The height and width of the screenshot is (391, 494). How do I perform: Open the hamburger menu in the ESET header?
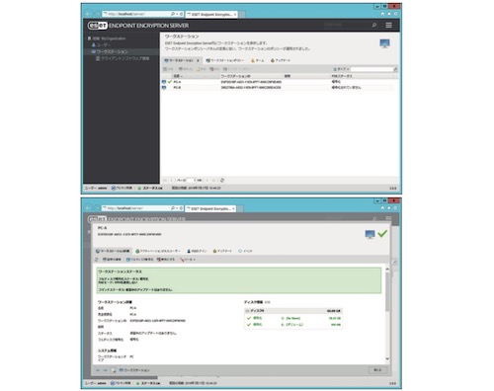[x=388, y=25]
